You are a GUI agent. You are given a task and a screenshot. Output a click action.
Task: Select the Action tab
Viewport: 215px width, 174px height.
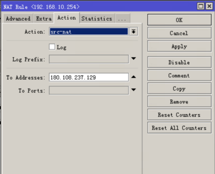pyautogui.click(x=67, y=18)
